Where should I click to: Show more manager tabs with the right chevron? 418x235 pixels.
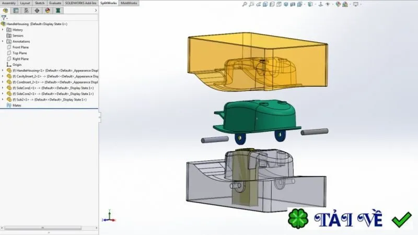point(96,10)
